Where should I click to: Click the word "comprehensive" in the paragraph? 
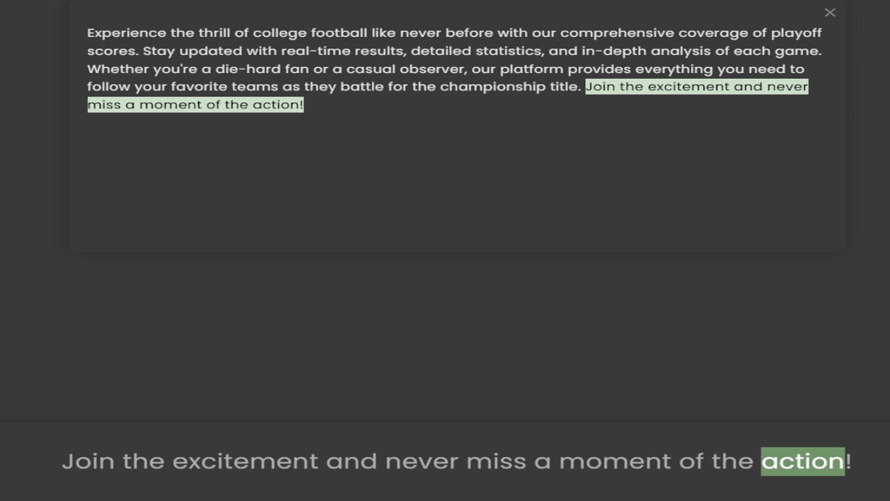click(x=617, y=33)
